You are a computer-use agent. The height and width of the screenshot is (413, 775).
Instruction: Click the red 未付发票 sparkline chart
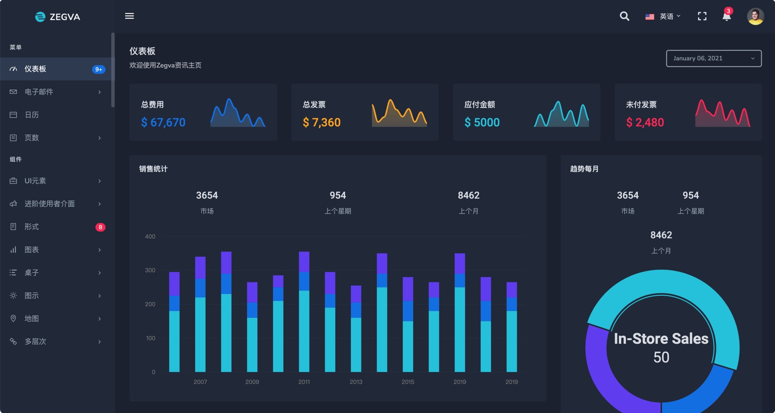pos(723,113)
